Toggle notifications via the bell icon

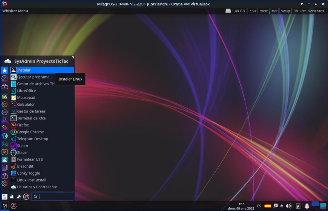tap(307, 206)
